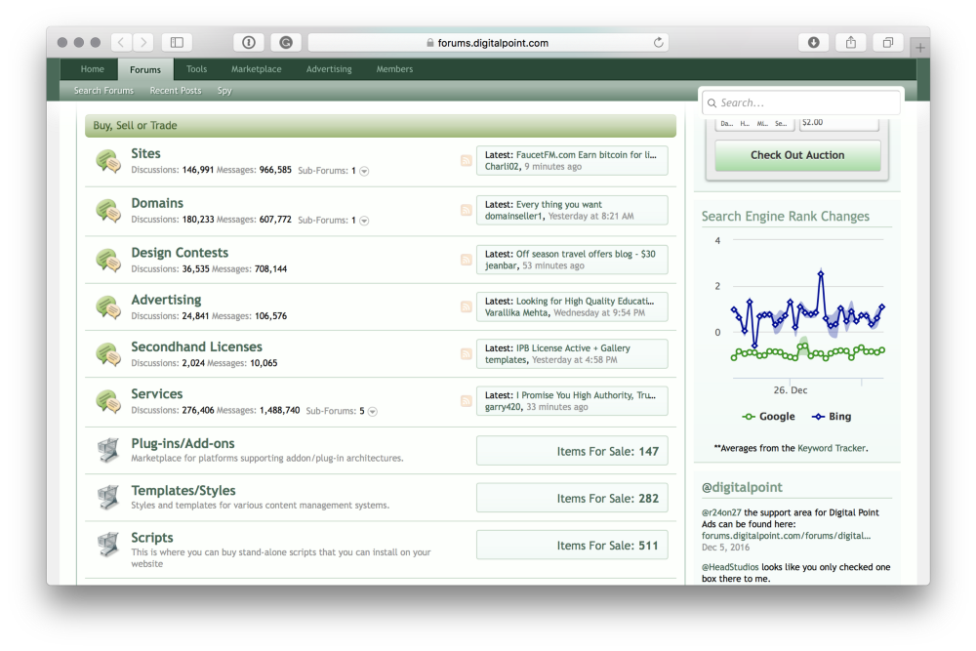Expand the Sites sub-forums dropdown arrow

[365, 171]
